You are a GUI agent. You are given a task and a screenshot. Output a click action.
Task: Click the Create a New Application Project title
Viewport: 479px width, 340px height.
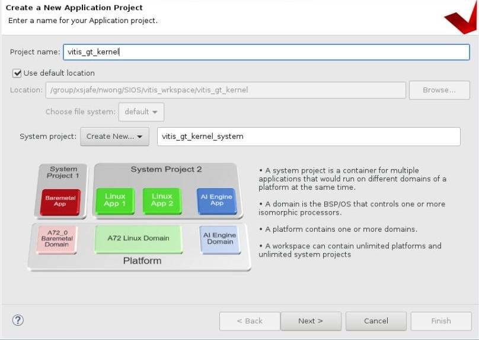coord(74,8)
